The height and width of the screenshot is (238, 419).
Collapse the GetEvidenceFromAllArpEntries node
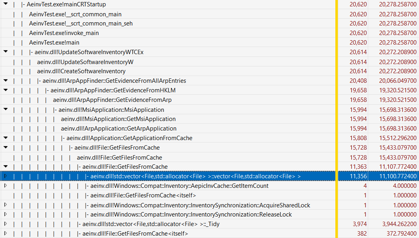pos(5,80)
